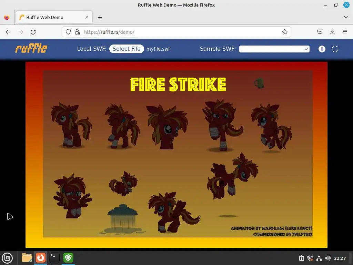Open Save to Pocket icon

point(320,32)
